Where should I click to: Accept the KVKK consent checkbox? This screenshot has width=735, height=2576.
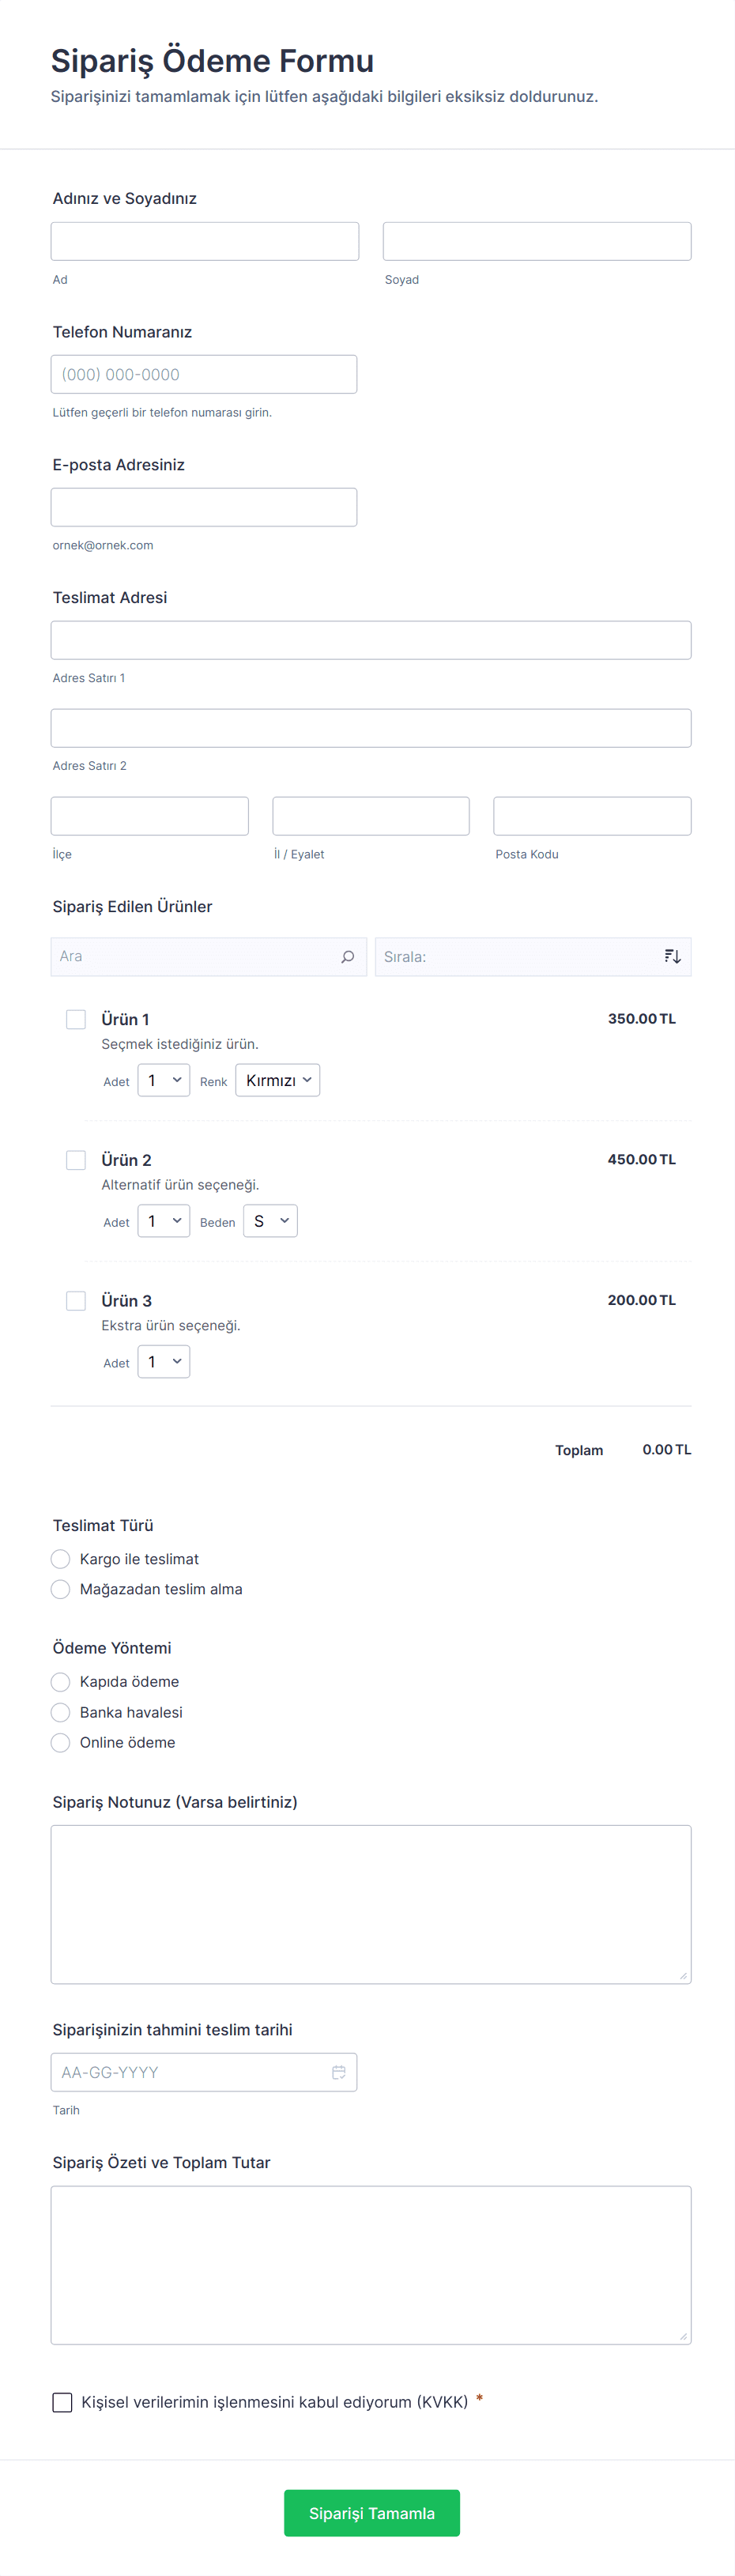coord(62,2402)
